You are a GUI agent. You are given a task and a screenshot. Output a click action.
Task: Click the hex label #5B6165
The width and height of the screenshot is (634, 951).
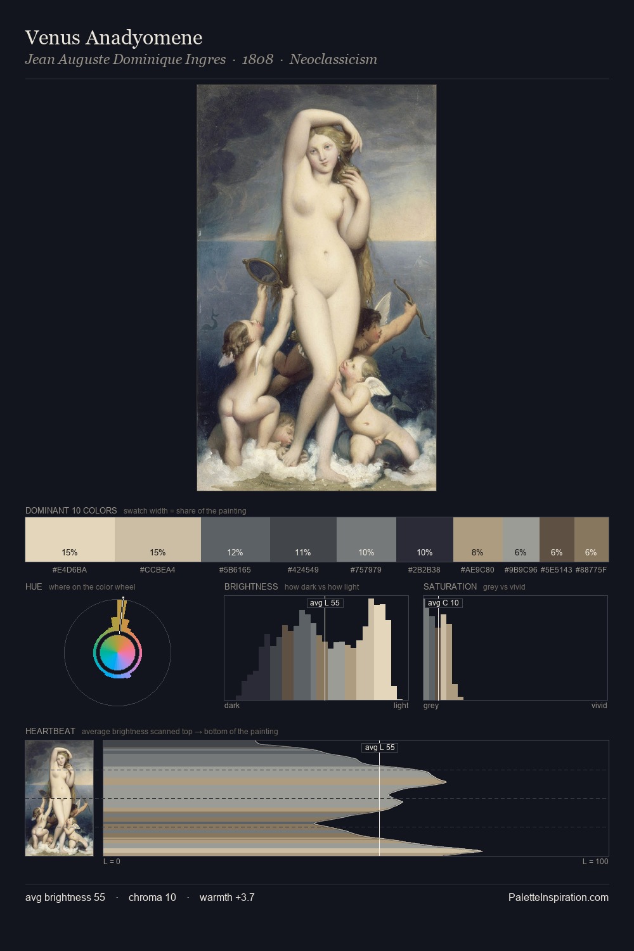click(x=235, y=570)
